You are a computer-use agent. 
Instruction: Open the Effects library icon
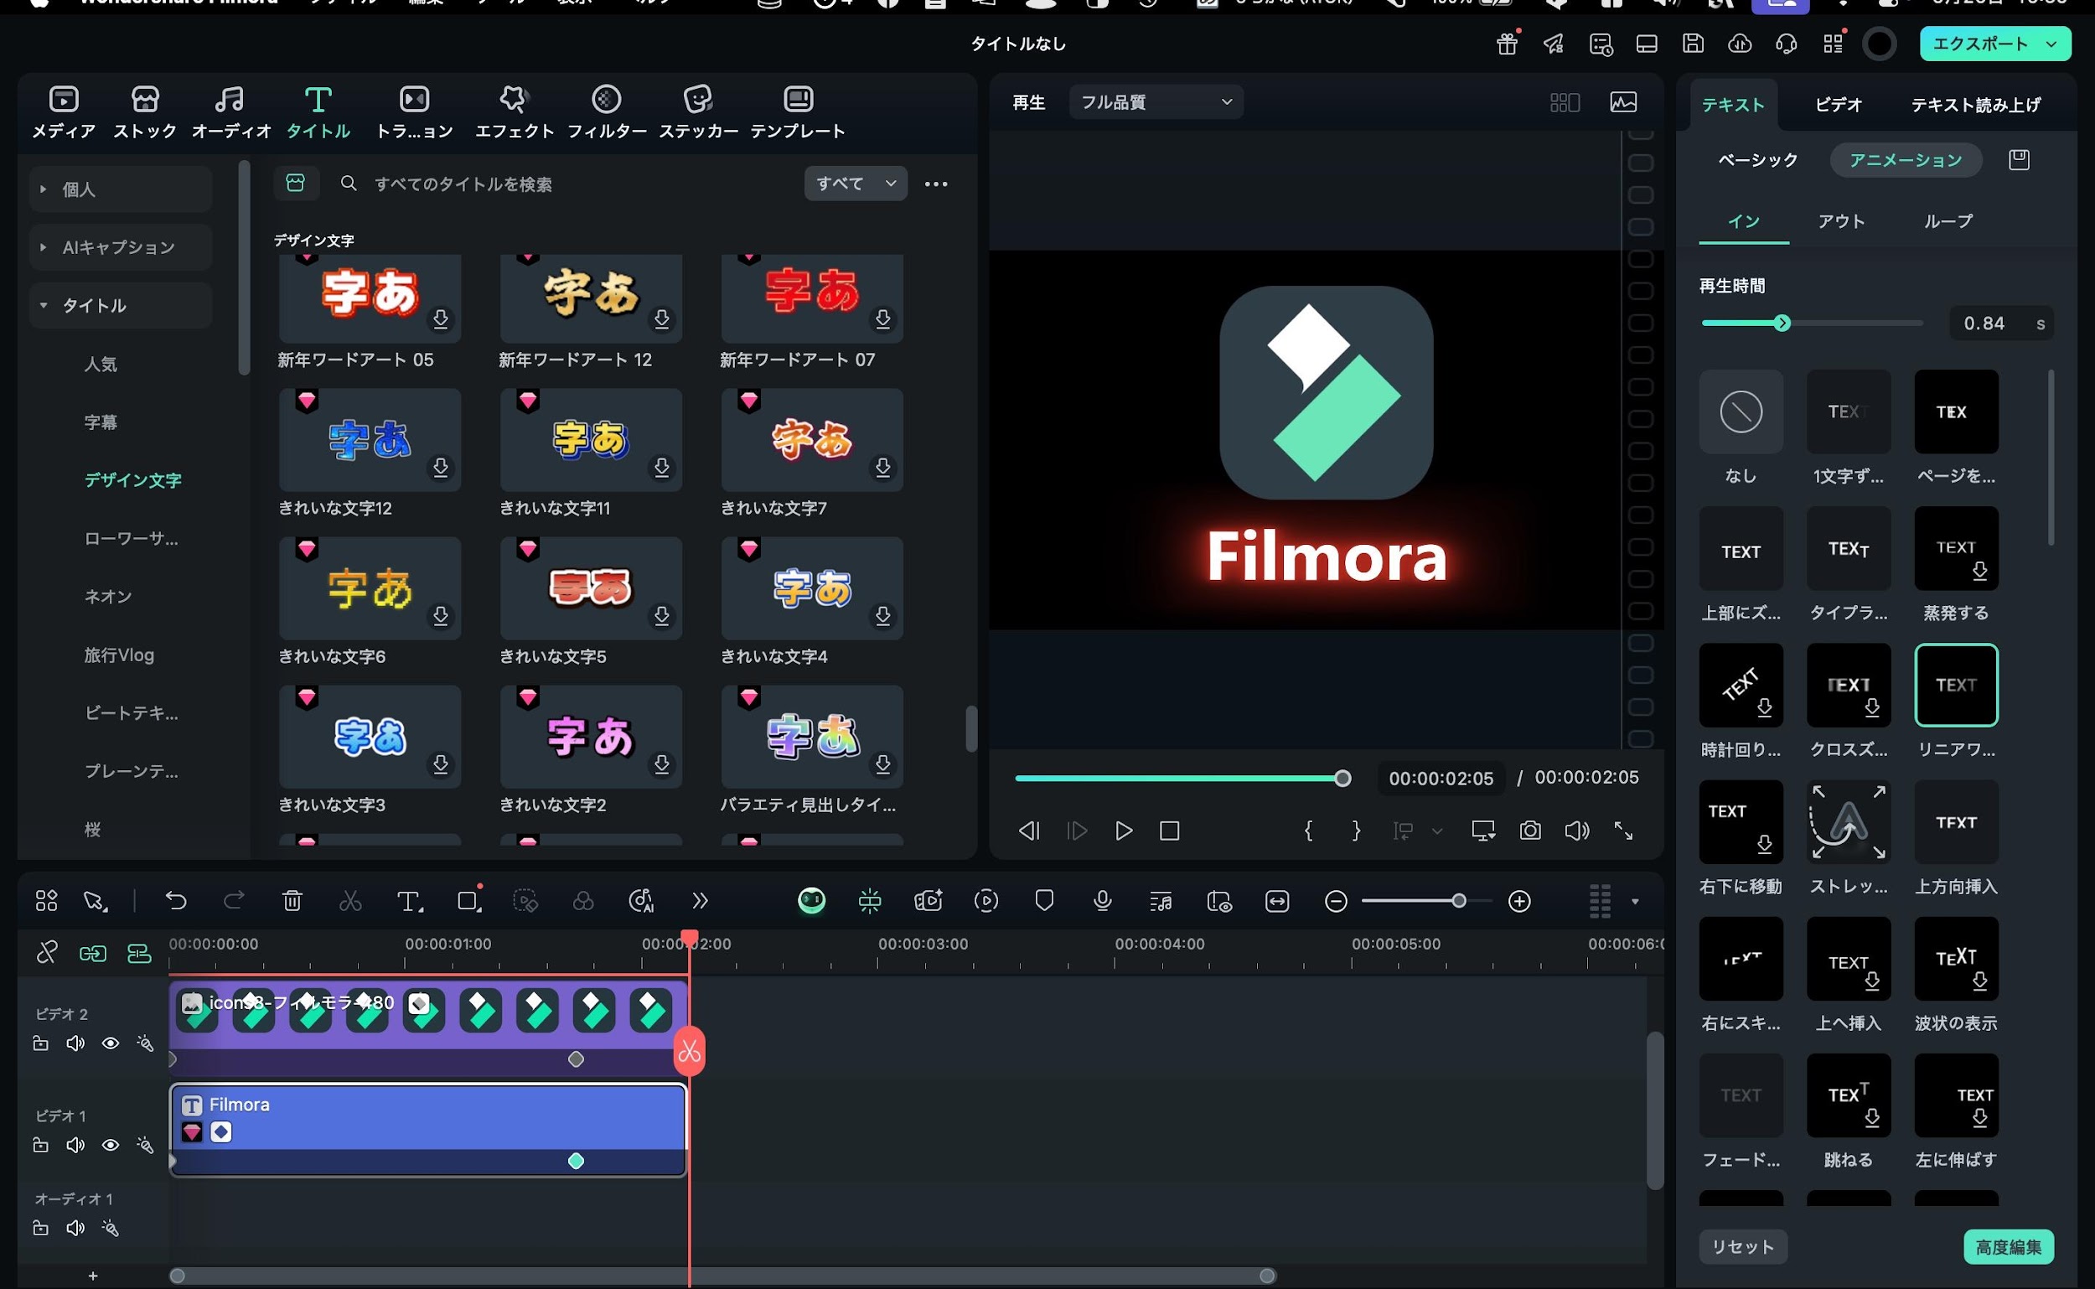514,100
